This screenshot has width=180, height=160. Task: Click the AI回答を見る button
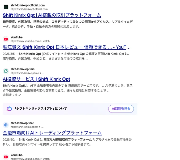pos(121,109)
